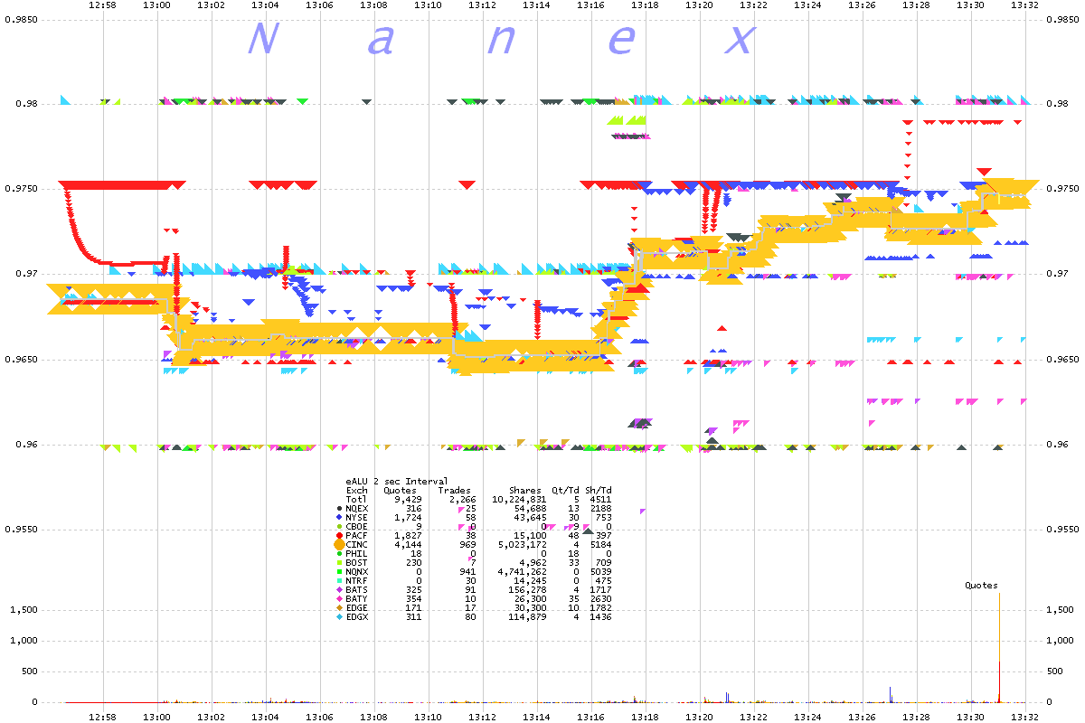Click the NYSE blue diamond legend marker
Screen dimensions: 1085x723
tap(340, 518)
